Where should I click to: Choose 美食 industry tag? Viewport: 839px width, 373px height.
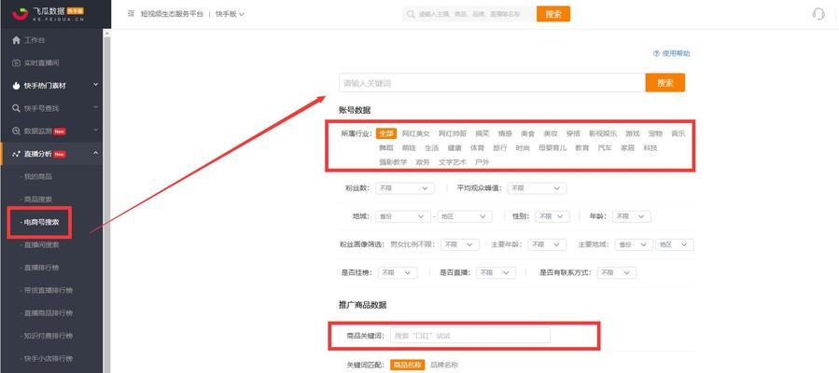pyautogui.click(x=527, y=133)
